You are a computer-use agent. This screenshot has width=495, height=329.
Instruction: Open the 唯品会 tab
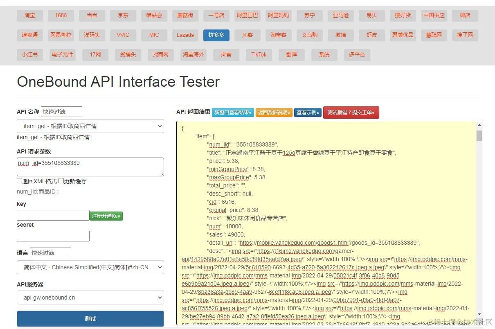[x=154, y=16]
